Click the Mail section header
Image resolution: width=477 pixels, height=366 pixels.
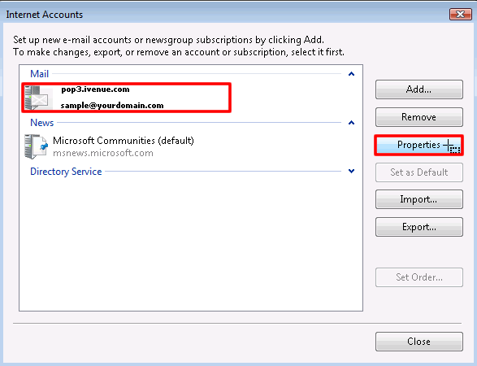tap(40, 74)
